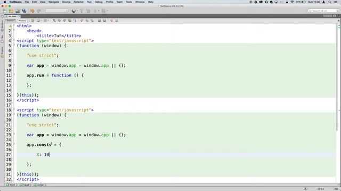The width and height of the screenshot is (341, 191).
Task: Toggle Rectangular Selection icon
Action: tap(75, 21)
